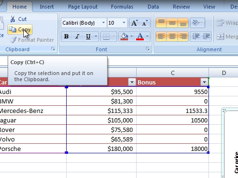Select the $65,589 price cell
This screenshot has width=238, height=178.
coord(101,139)
